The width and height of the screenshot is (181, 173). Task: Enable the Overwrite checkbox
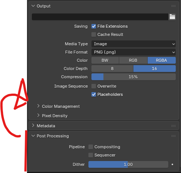click(94, 86)
